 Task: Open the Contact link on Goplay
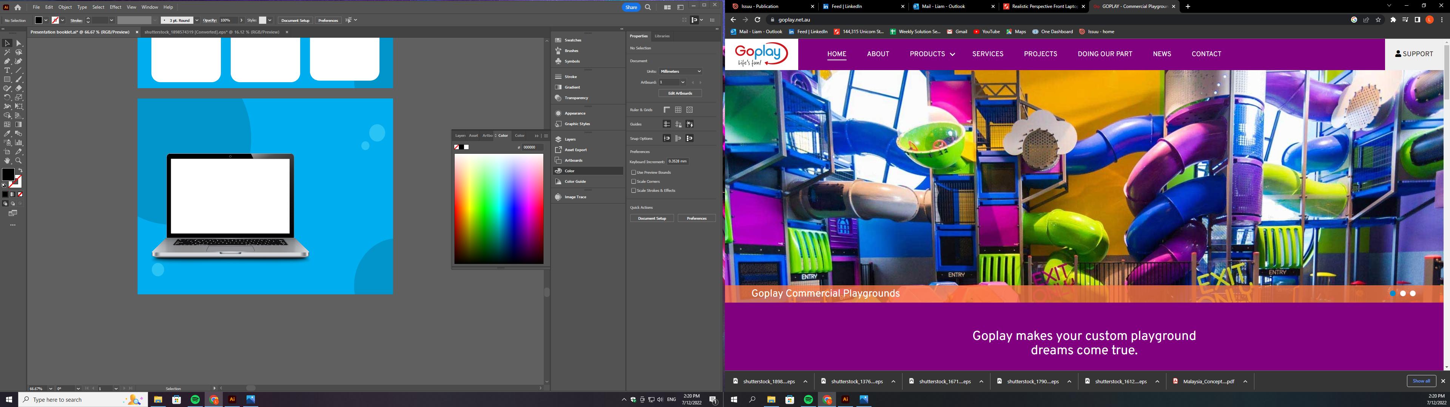(x=1206, y=54)
